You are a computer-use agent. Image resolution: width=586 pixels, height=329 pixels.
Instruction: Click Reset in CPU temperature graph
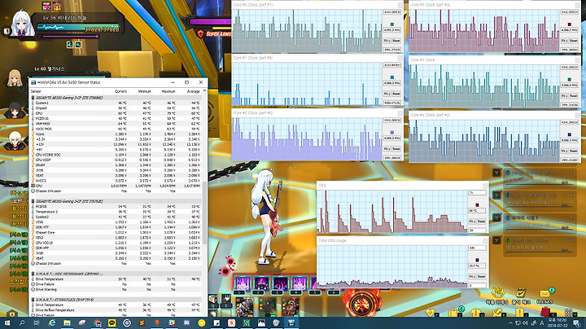tap(481, 222)
